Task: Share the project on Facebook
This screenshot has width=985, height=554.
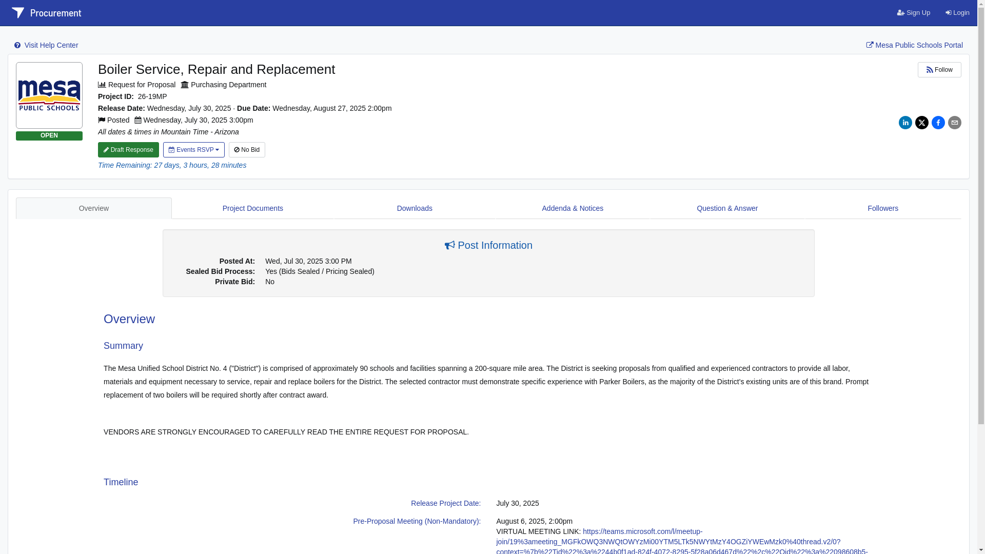Action: tap(938, 123)
